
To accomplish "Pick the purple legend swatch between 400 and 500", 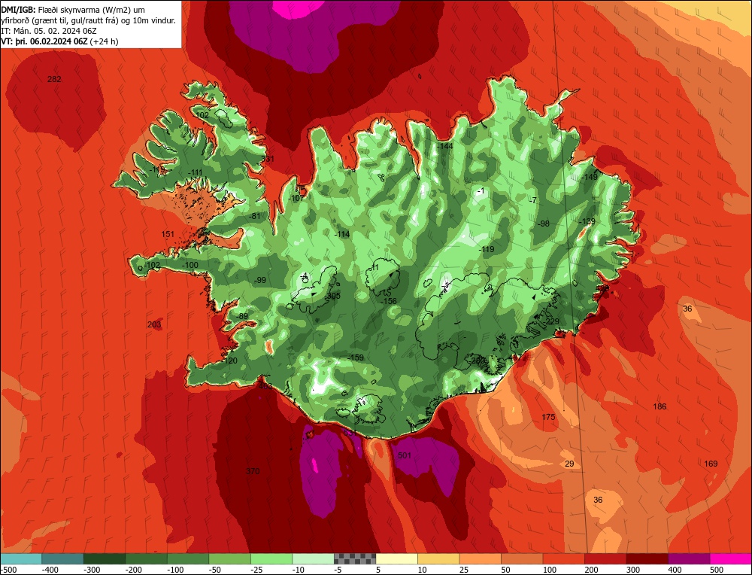I will (x=689, y=558).
